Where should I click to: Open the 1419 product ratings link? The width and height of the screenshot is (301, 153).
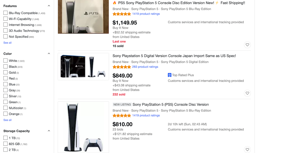145,14
